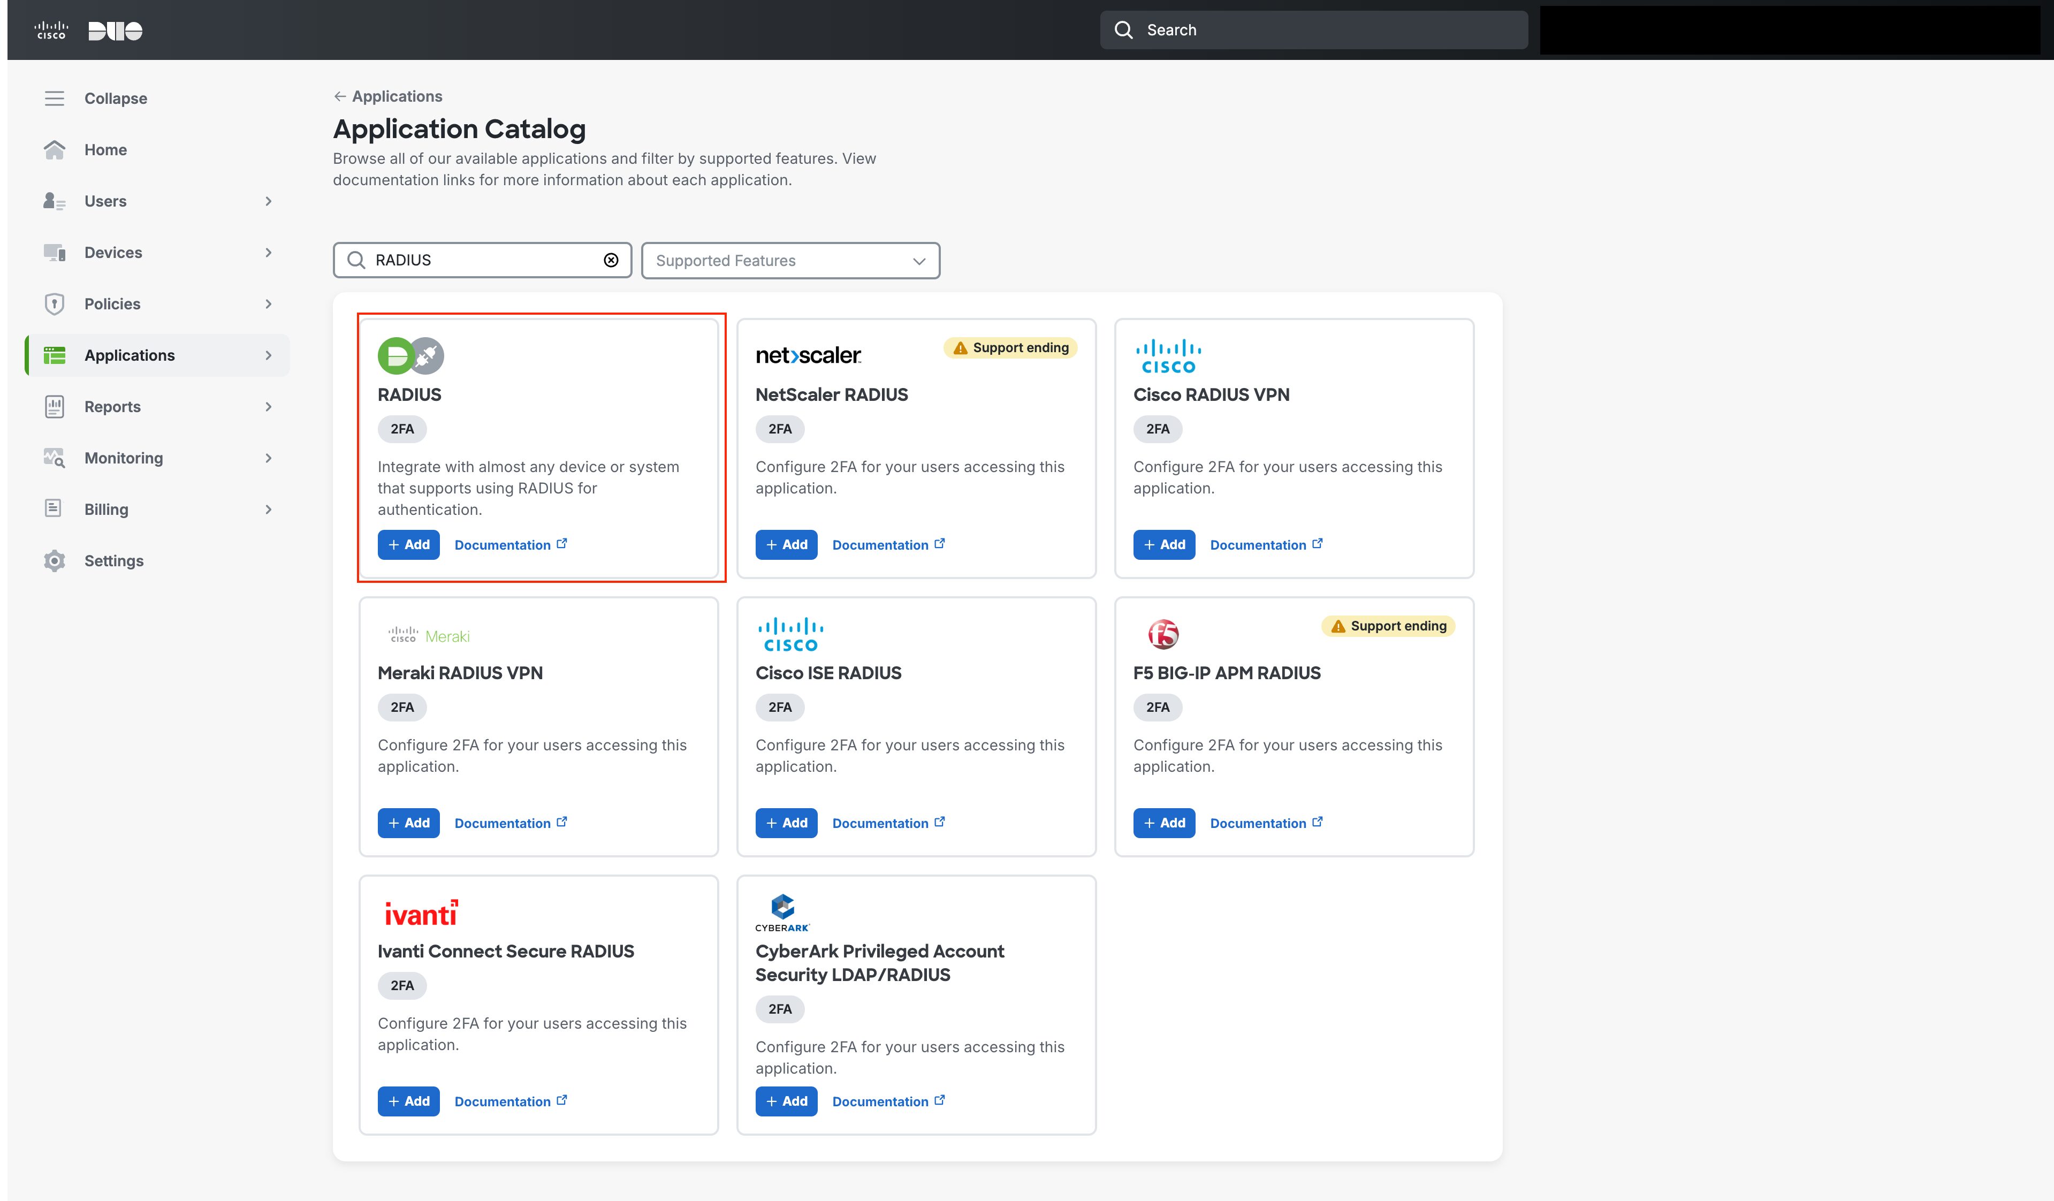Open Documentation for Ivanti Connect Secure RADIUS
The image size is (2054, 1201).
click(x=511, y=1101)
